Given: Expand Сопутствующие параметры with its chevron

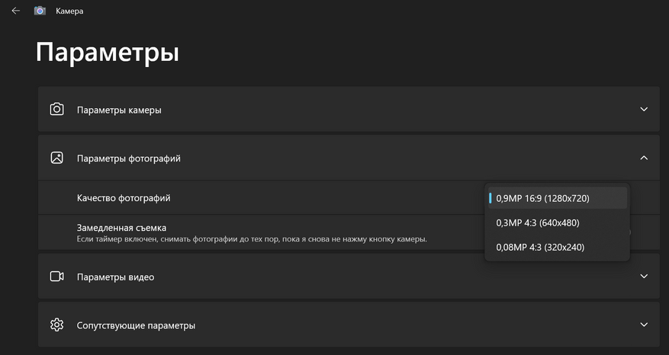Looking at the screenshot, I should [644, 325].
